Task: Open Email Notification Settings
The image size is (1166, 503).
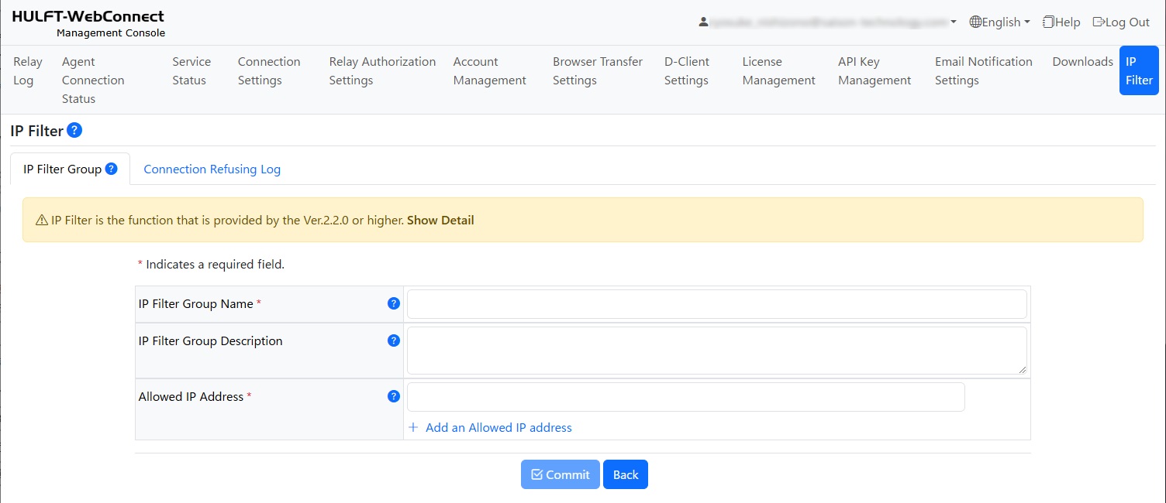Action: click(984, 71)
